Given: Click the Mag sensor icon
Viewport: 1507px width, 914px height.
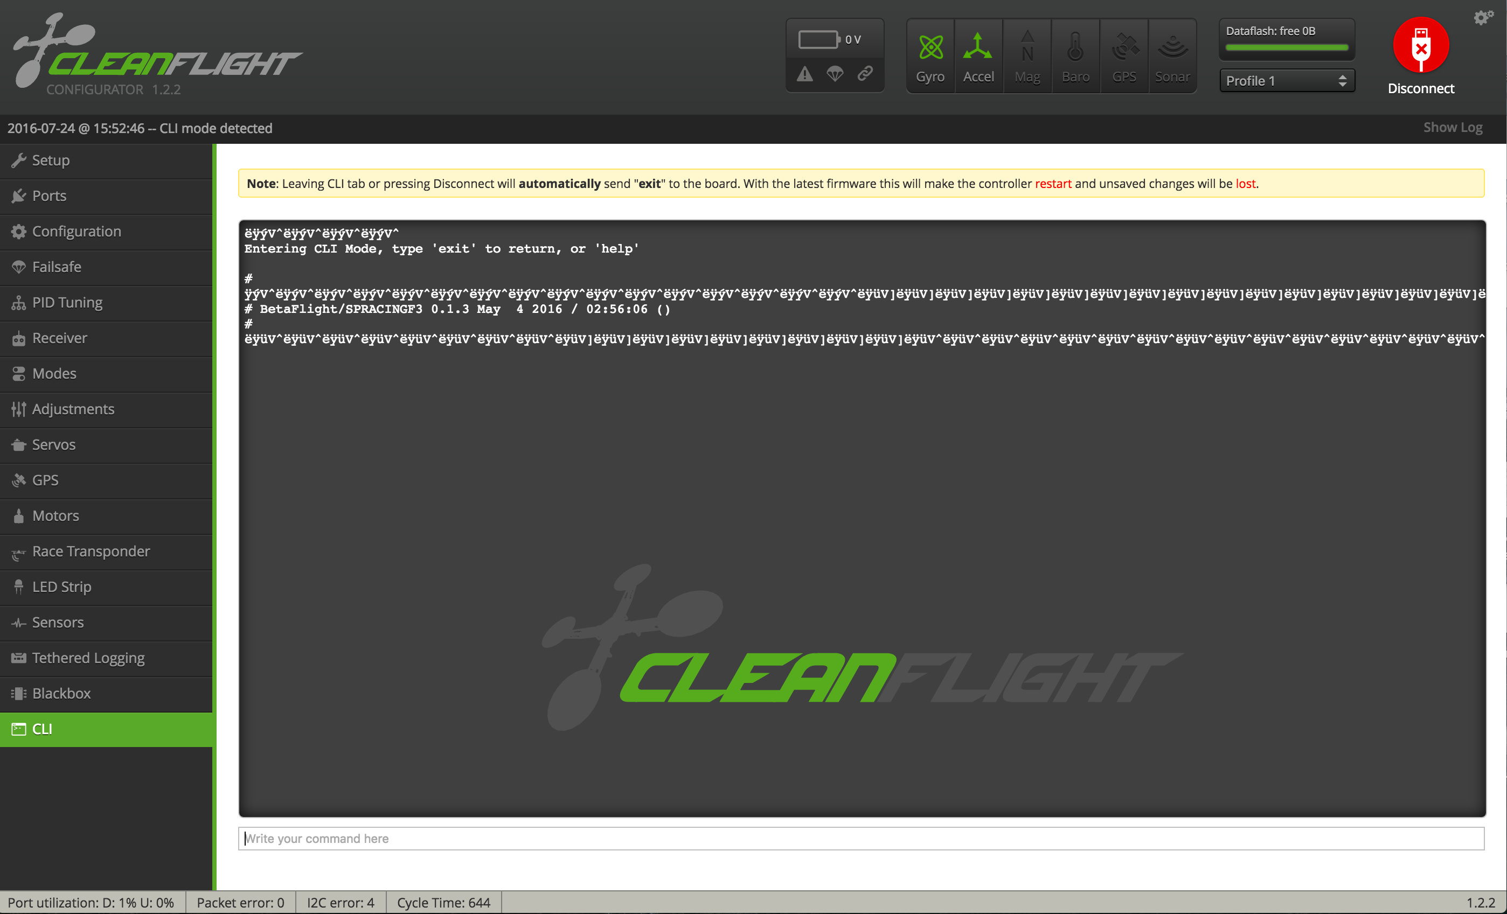Looking at the screenshot, I should 1027,56.
